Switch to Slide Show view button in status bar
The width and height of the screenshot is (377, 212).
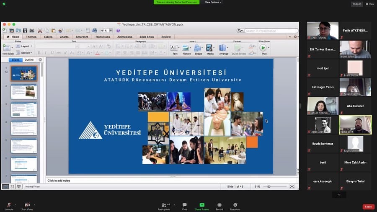coord(19,186)
